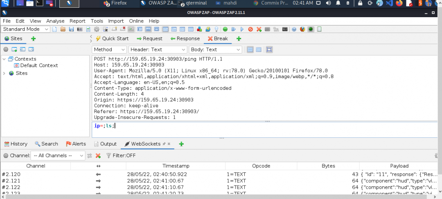
Task: Click the Submit and step to next request icon
Action: point(233,29)
